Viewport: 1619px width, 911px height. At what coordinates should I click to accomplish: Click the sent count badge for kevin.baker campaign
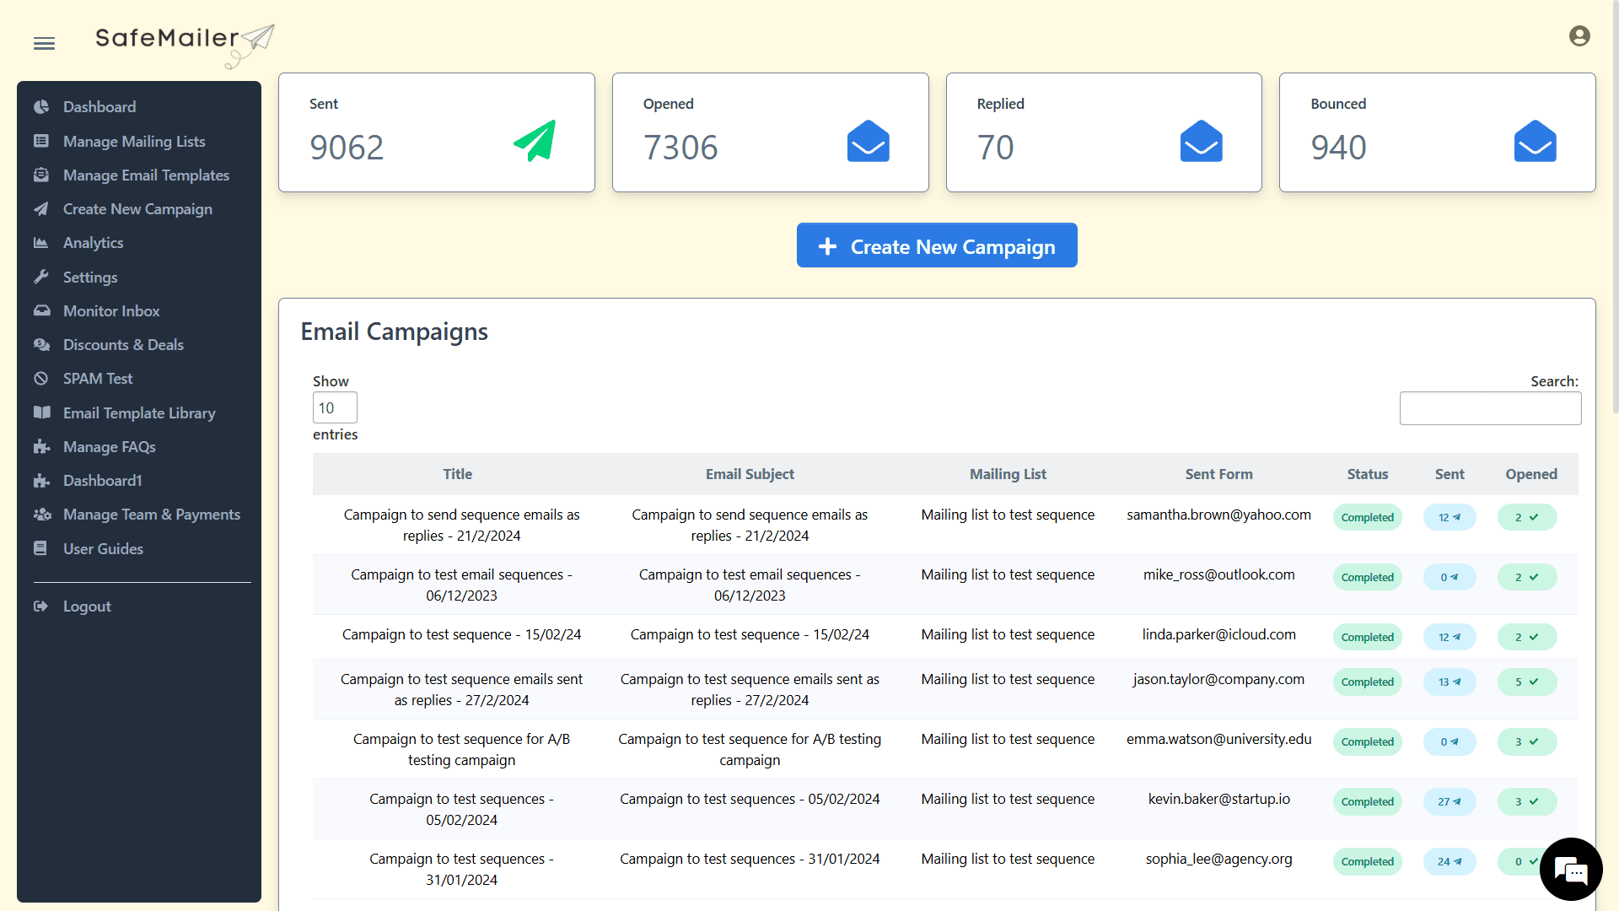pos(1450,802)
